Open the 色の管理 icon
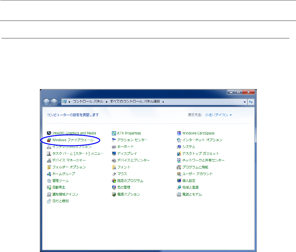The height and width of the screenshot is (252, 296). 114,188
